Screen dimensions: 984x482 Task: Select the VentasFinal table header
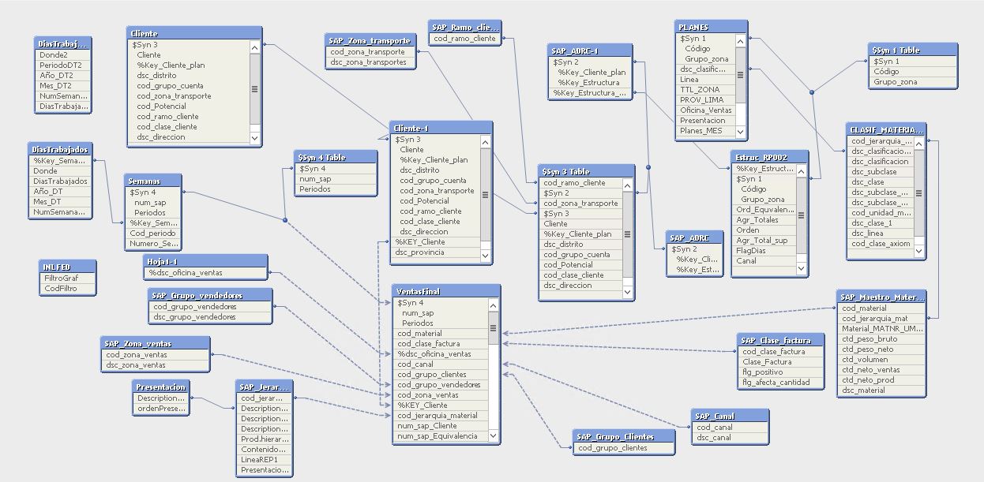446,291
